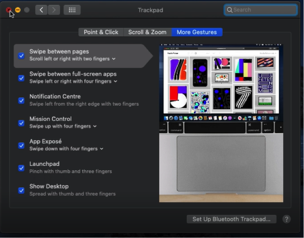
Task: Toggle the Notification Centre checkbox
Action: [21, 100]
